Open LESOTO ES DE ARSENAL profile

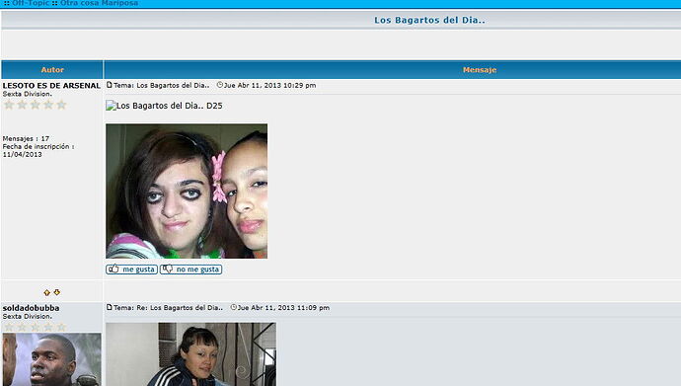point(51,86)
